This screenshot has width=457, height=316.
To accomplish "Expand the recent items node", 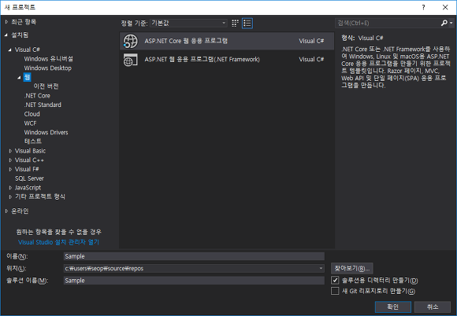I will click(x=6, y=22).
